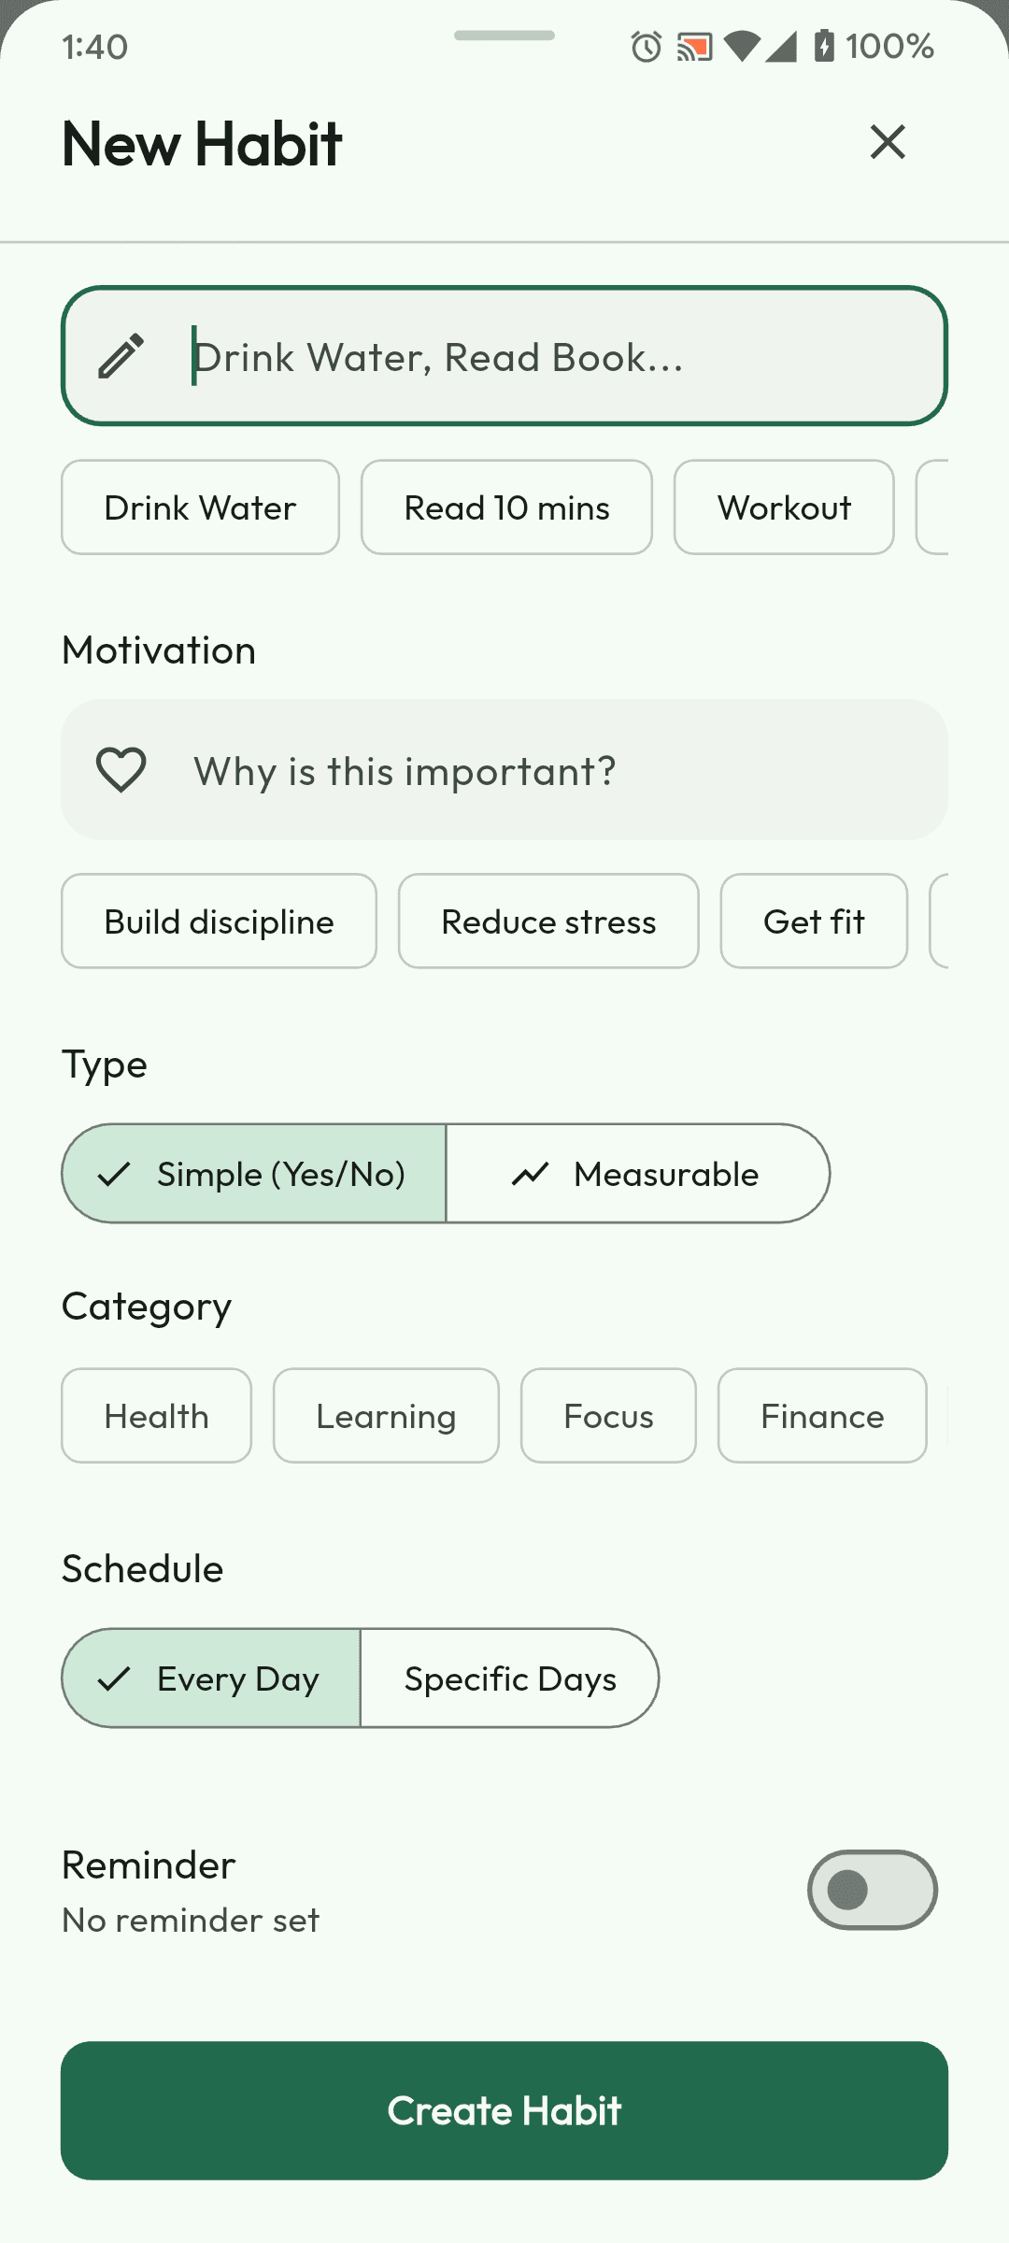Viewport: 1009px width, 2243px height.
Task: Pick the Finance category chip
Action: click(822, 1415)
